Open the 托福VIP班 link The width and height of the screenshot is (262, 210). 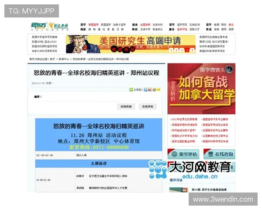[45, 42]
